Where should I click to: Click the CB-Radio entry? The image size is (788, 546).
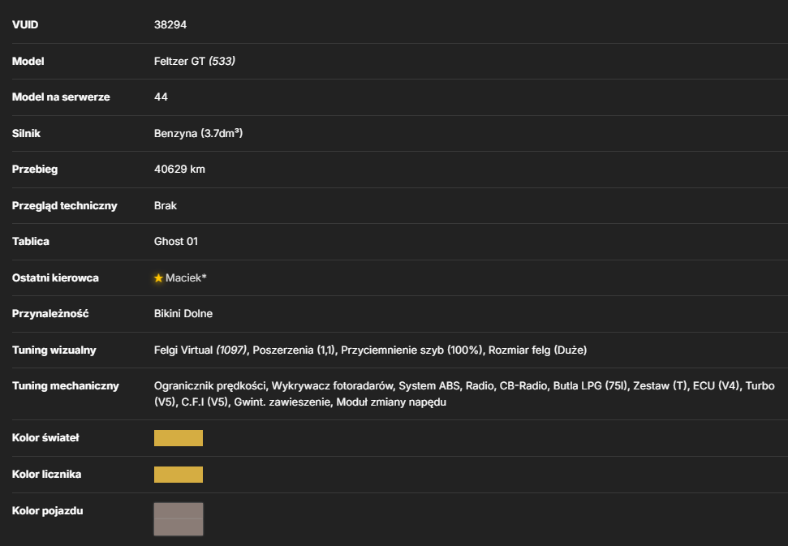[523, 385]
